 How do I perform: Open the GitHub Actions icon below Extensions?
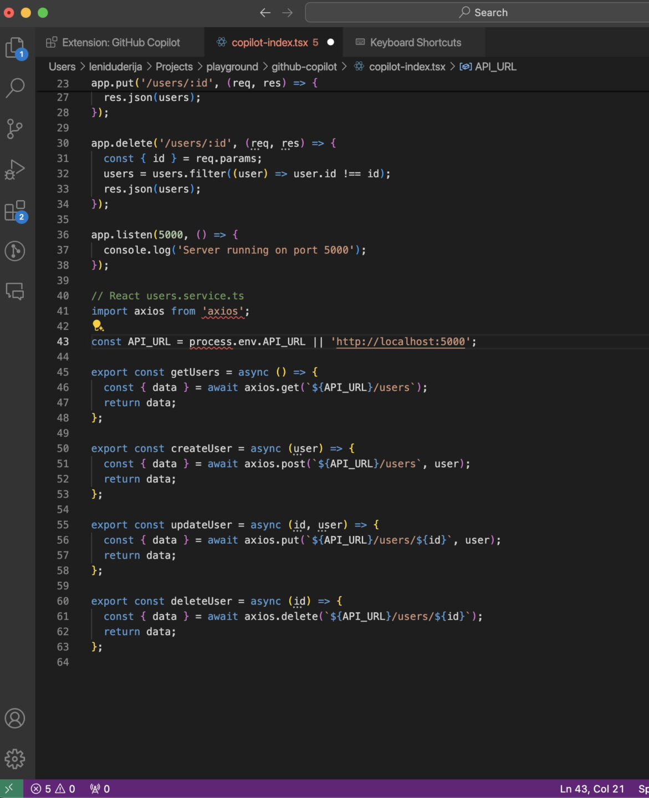tap(15, 251)
